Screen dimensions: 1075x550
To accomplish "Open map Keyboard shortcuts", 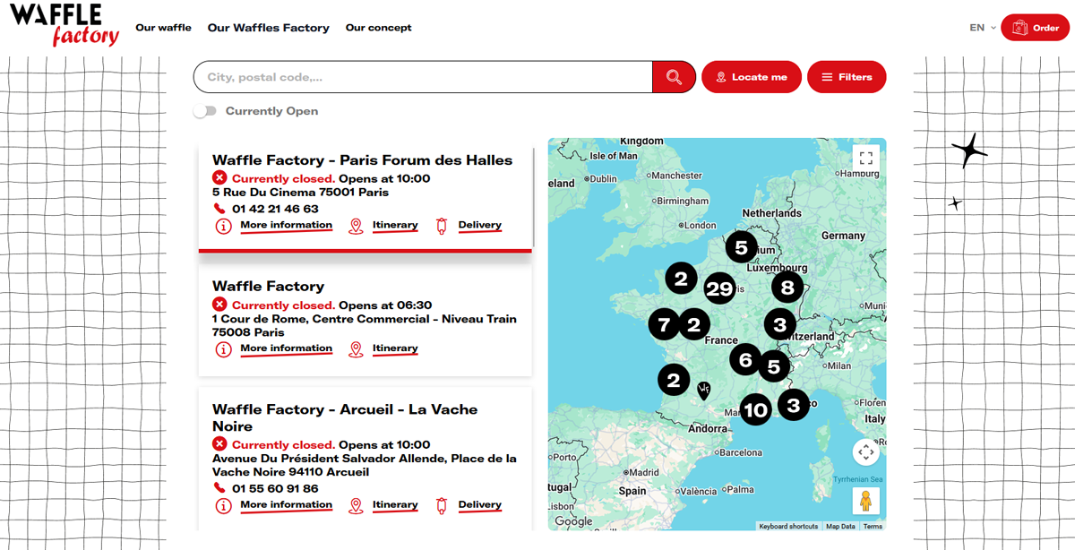I will [788, 527].
